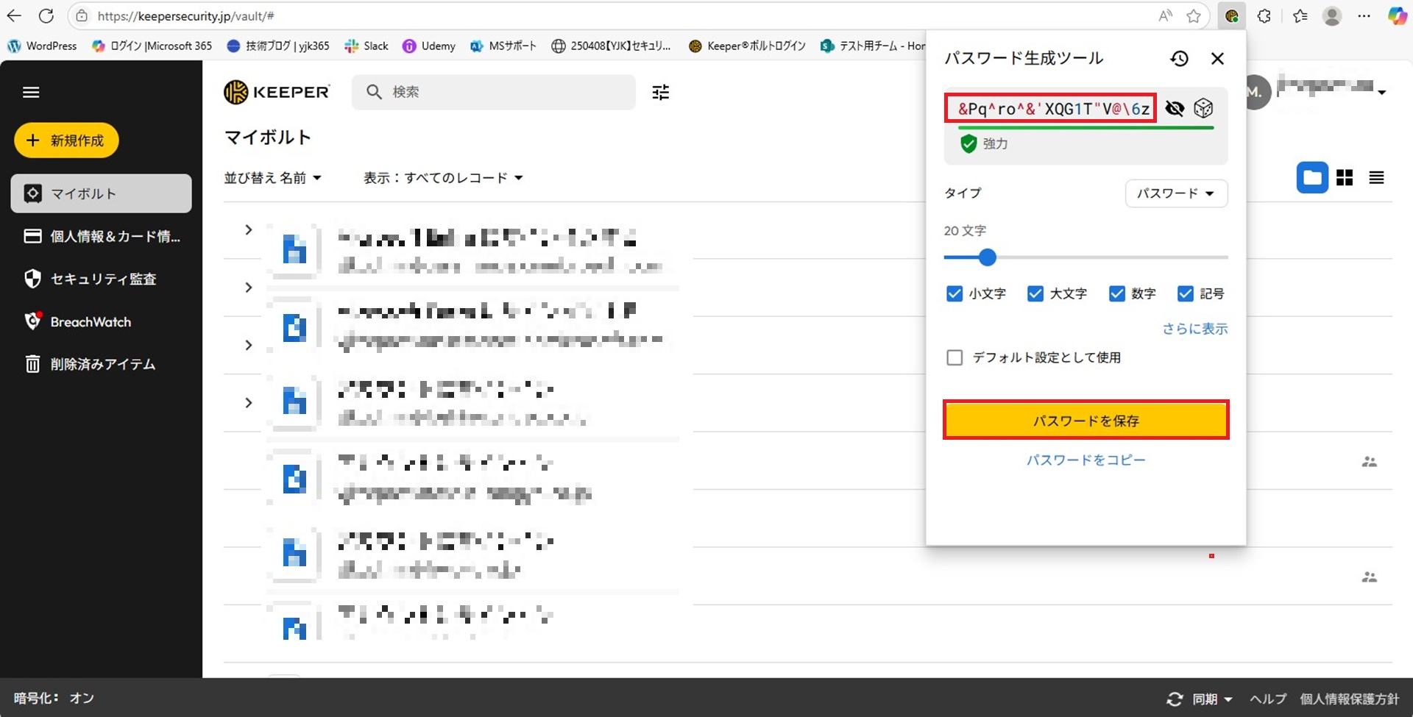This screenshot has height=717, width=1413.
Task: Hide the generated password with eye icon
Action: click(x=1175, y=109)
